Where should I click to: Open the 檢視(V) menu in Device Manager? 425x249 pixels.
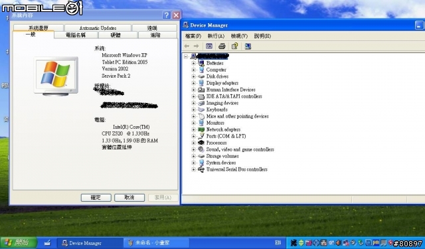(x=239, y=36)
